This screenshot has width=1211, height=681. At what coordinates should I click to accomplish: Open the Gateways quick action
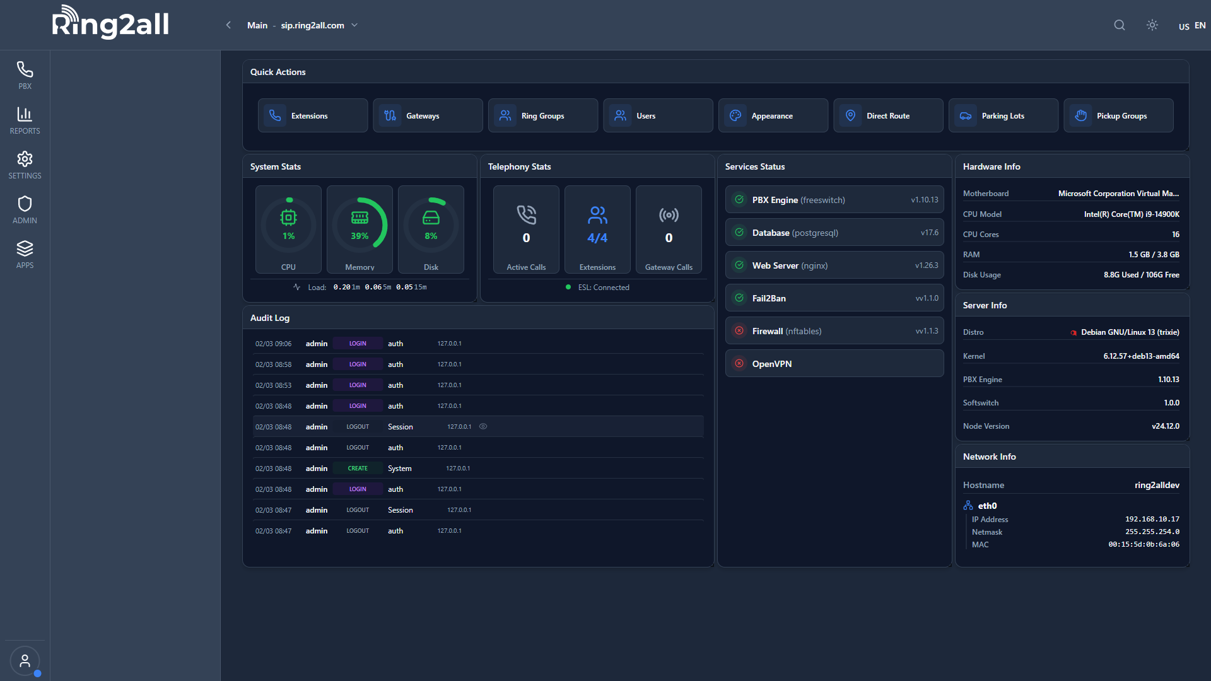pyautogui.click(x=428, y=115)
